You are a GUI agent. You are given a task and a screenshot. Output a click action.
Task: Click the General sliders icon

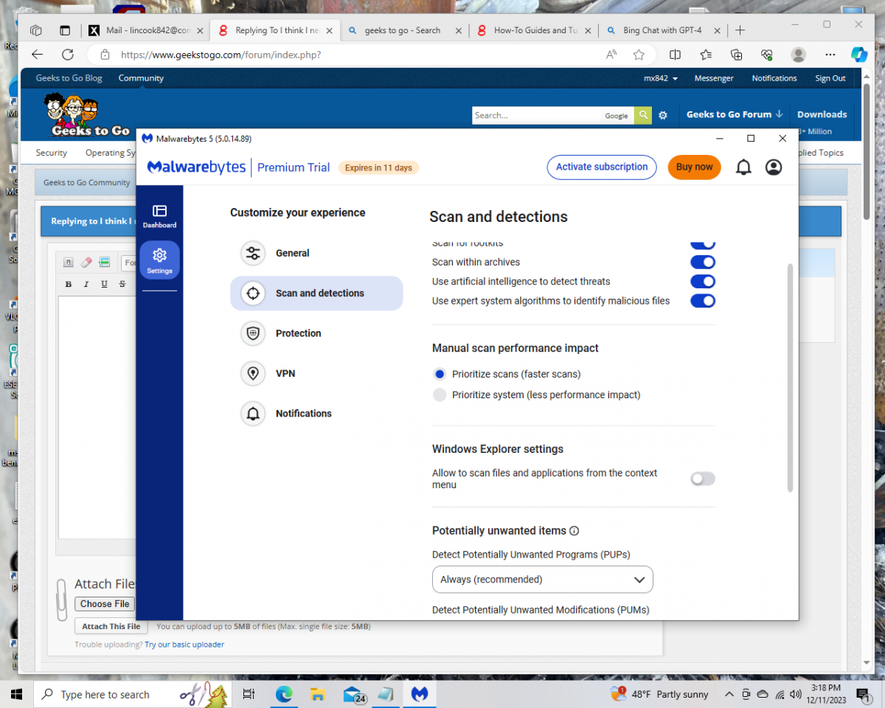click(253, 253)
